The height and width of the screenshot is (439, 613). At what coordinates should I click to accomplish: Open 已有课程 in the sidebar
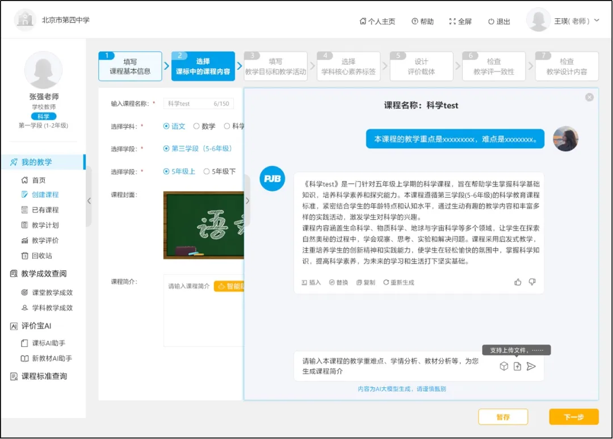click(x=45, y=210)
